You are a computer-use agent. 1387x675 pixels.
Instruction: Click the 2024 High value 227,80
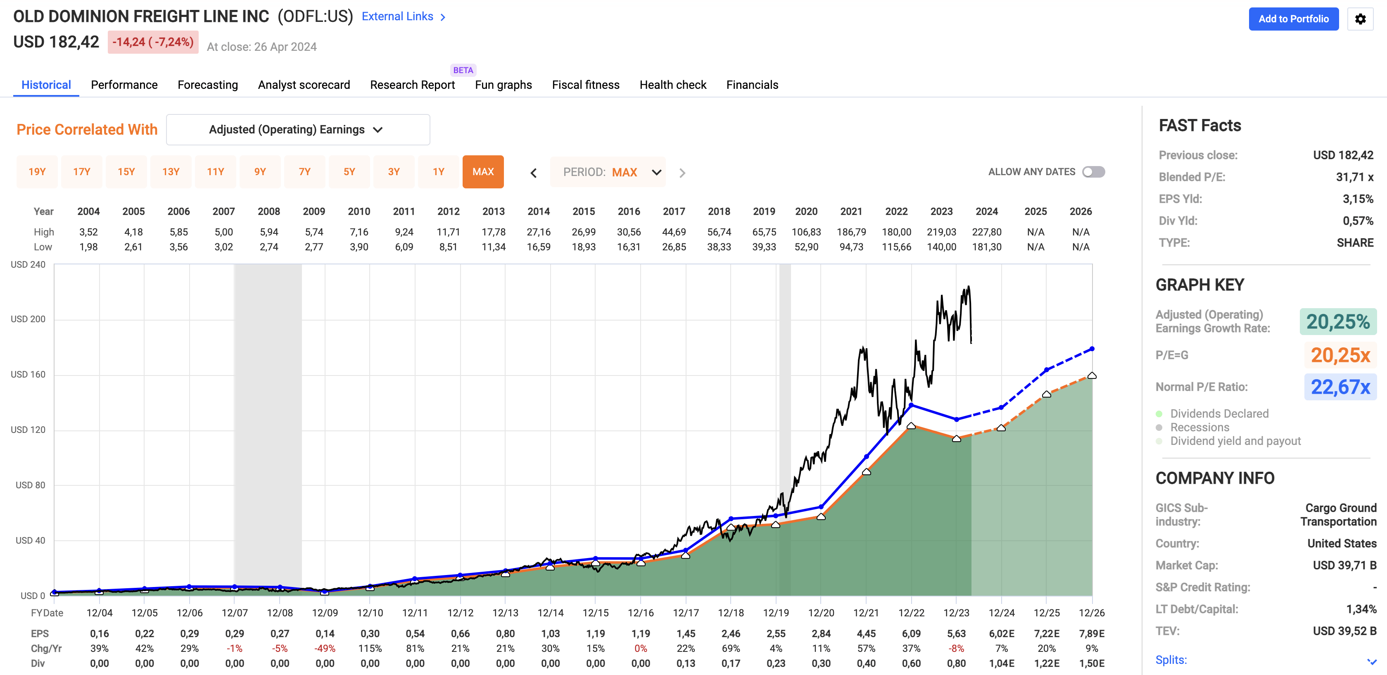[x=986, y=232]
